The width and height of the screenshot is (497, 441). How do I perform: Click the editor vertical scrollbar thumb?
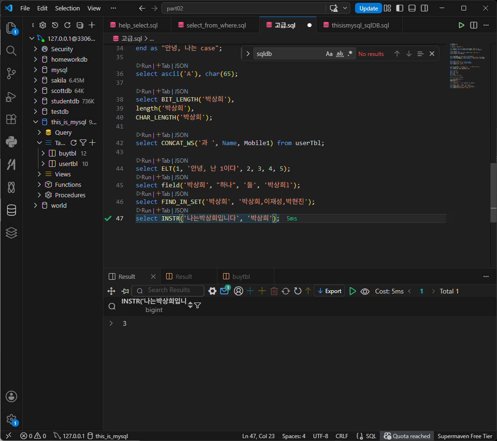[494, 193]
